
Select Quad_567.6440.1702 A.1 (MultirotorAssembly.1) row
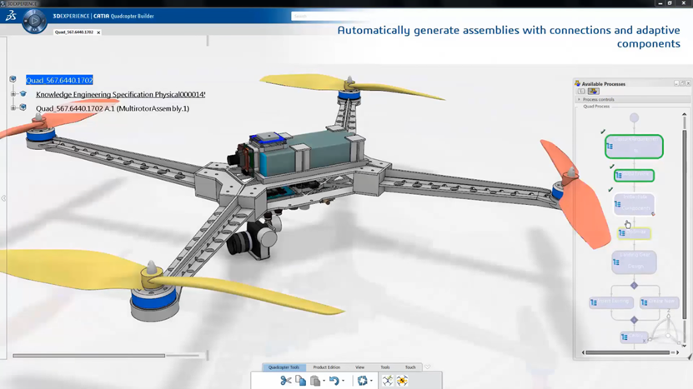click(113, 108)
